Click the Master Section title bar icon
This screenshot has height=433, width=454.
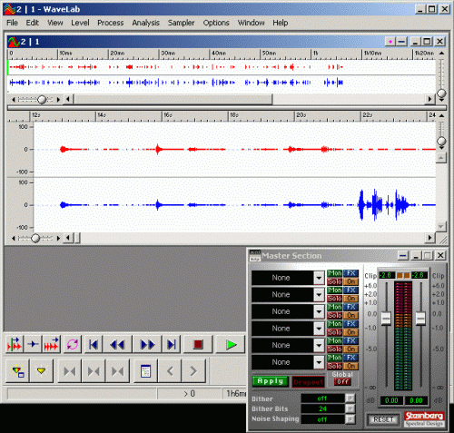click(255, 256)
